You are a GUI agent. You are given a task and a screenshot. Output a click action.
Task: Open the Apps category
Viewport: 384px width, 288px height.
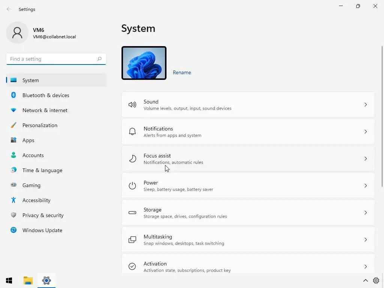click(28, 140)
